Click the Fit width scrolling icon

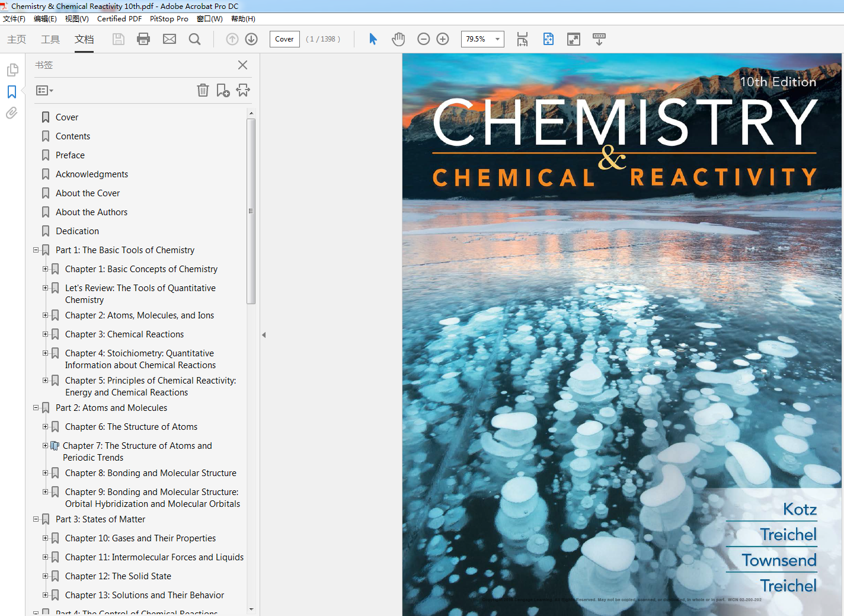tap(522, 39)
